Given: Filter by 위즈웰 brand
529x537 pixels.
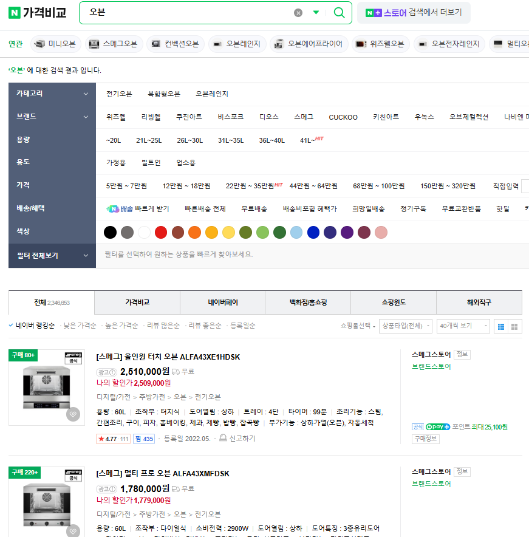Looking at the screenshot, I should pyautogui.click(x=116, y=117).
